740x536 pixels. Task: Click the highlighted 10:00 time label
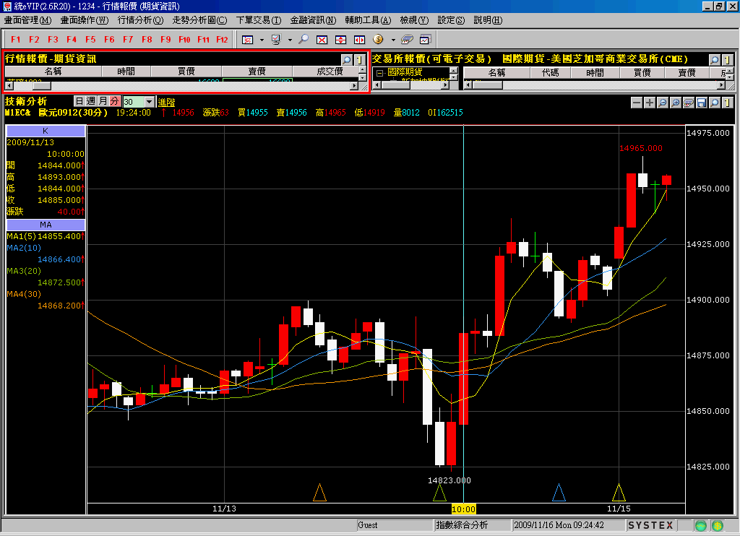point(463,509)
